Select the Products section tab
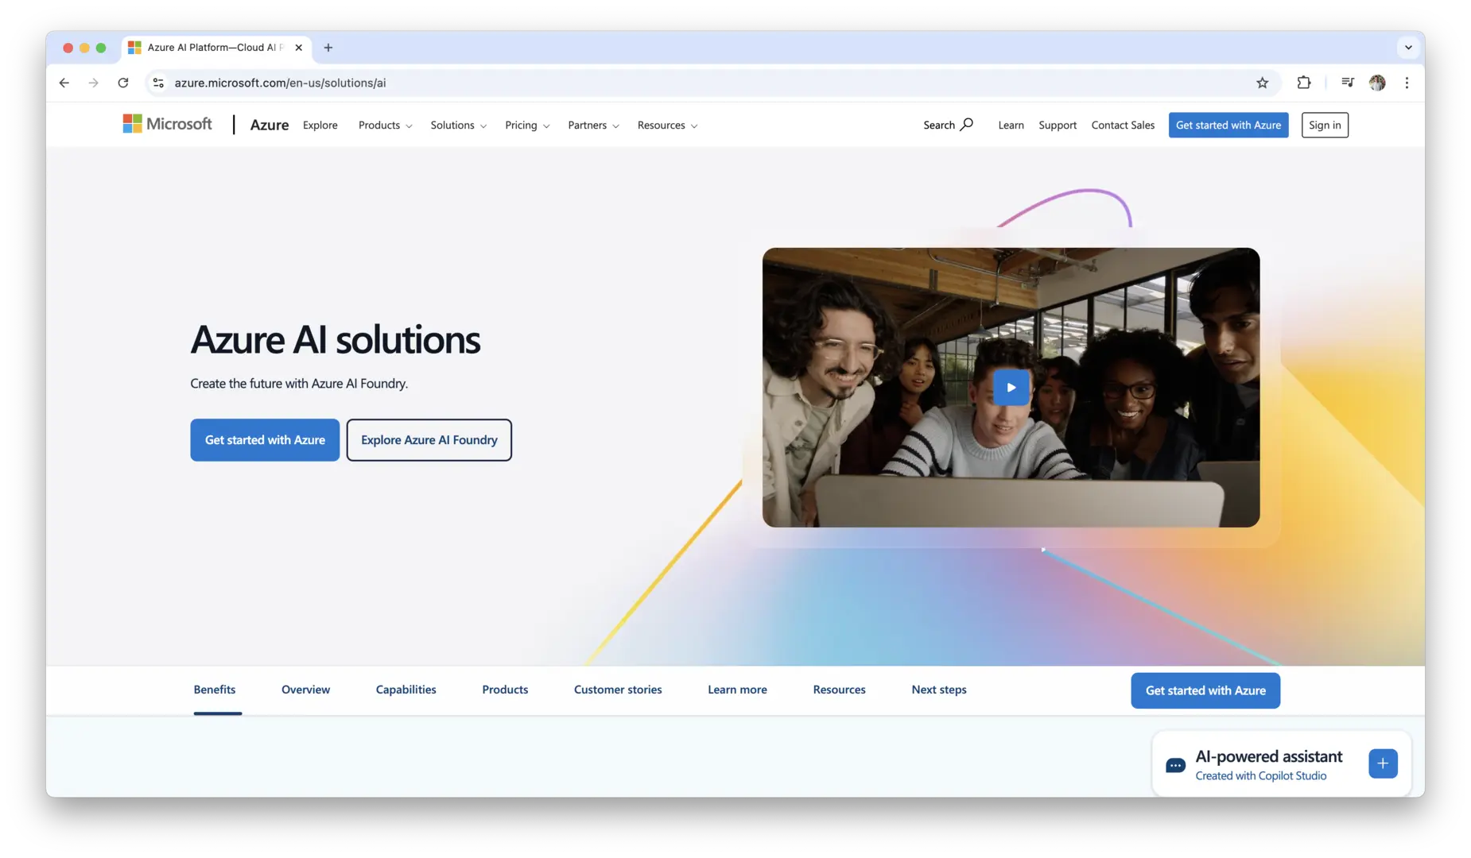Image resolution: width=1471 pixels, height=858 pixels. coord(505,690)
